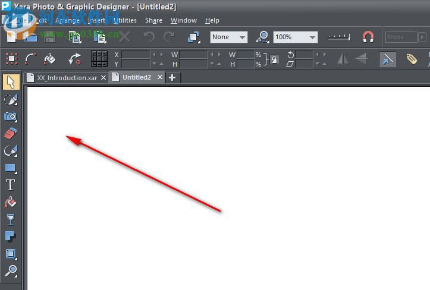Click the rotate around center icon
The image size is (430, 290).
click(74, 59)
